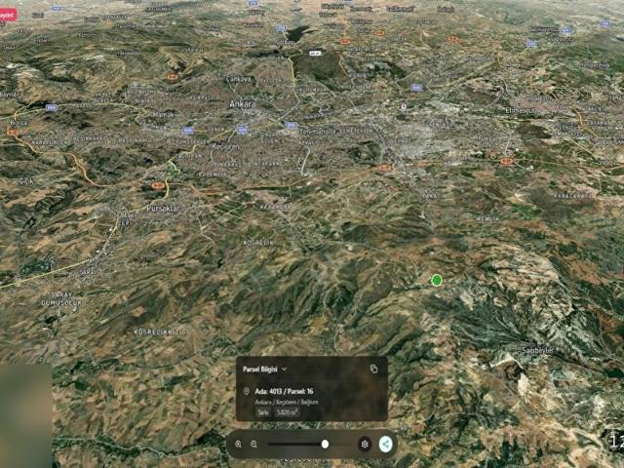
Task: Click the Pursaklar map label
Action: pyautogui.click(x=163, y=209)
